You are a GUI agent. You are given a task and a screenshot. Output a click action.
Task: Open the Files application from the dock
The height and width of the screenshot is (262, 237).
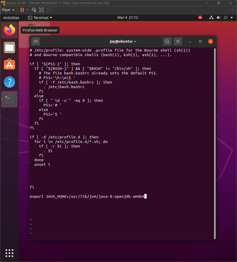click(9, 47)
